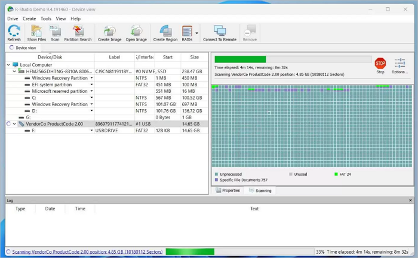Screen dimensions: 418x258
Task: Open the RAIDs dropdown arrow
Action: point(197,33)
